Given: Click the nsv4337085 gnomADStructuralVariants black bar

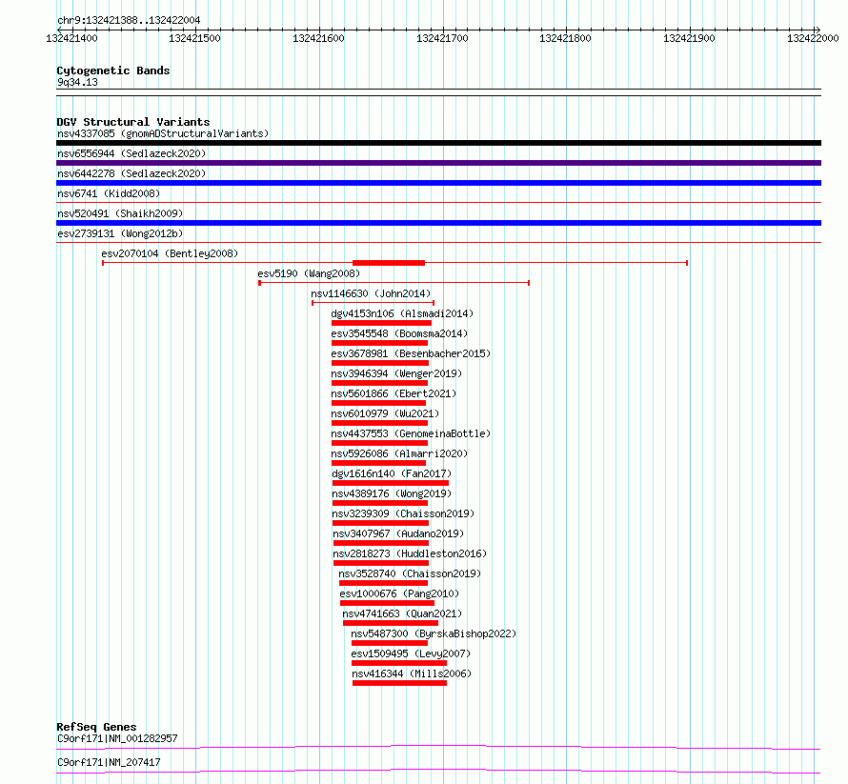Looking at the screenshot, I should click(x=438, y=143).
